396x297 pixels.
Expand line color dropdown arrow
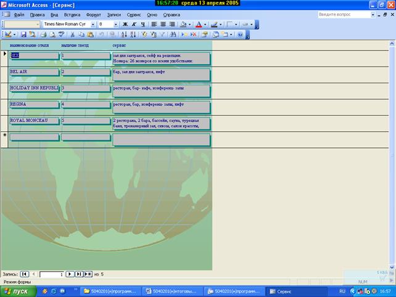click(x=220, y=25)
